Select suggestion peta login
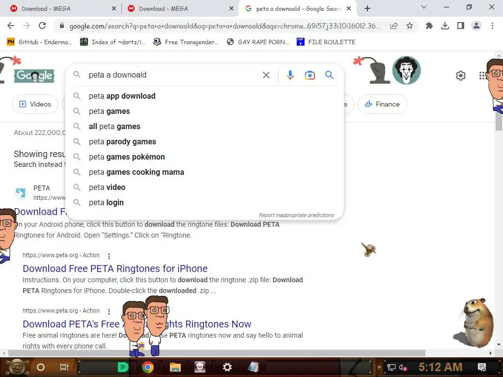 click(204, 203)
